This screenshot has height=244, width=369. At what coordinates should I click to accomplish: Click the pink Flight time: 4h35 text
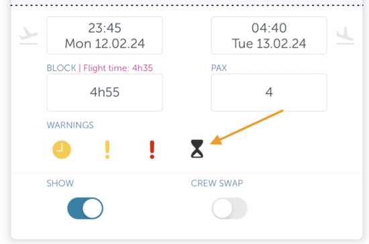[118, 68]
